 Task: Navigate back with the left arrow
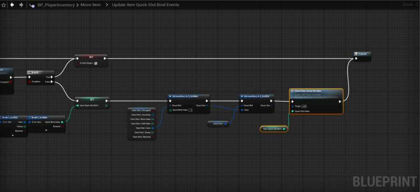coord(12,5)
